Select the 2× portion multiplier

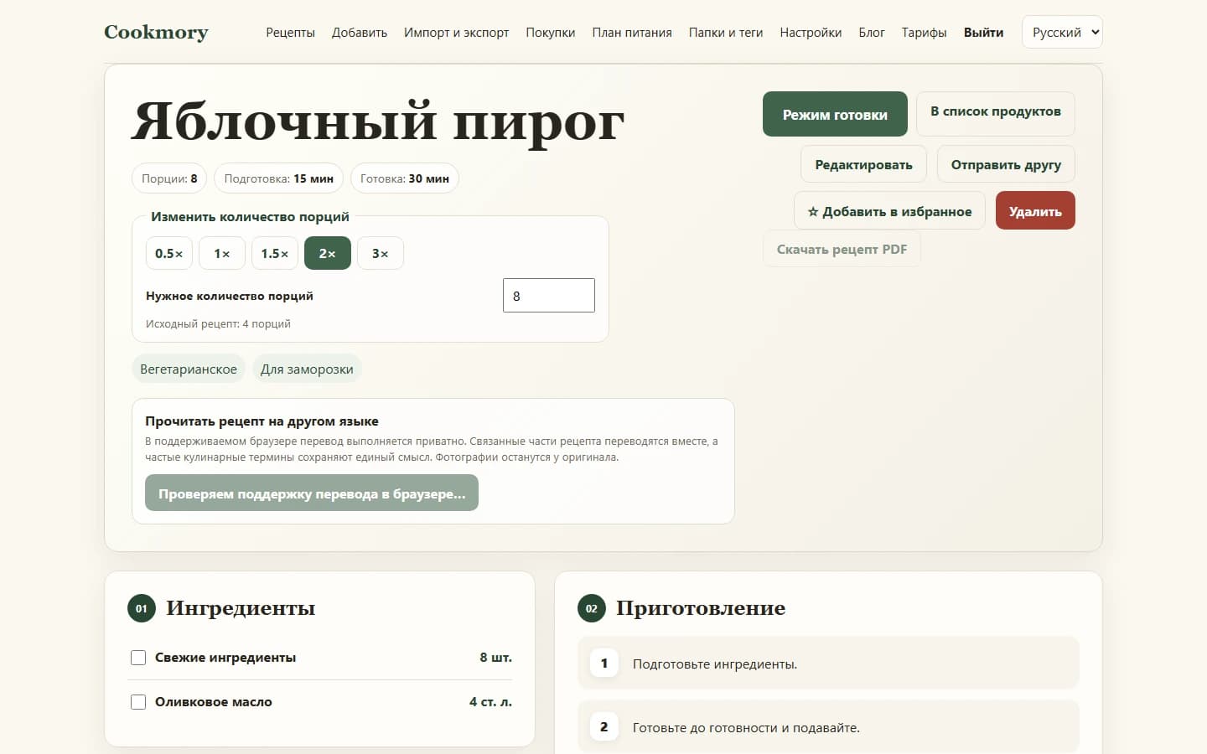tap(328, 253)
